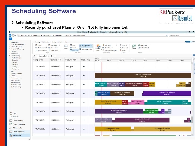The height and width of the screenshot is (146, 195).
Task: Jump to End of planning
Action: [x=54, y=50]
